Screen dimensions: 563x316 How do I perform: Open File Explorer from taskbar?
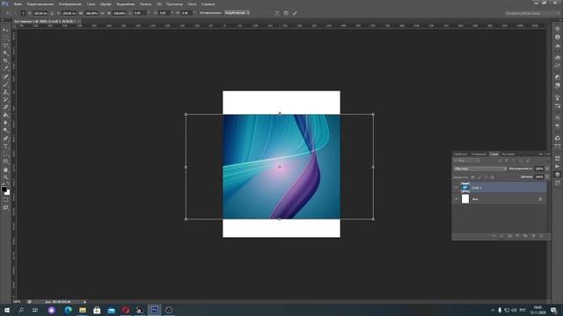click(x=83, y=310)
